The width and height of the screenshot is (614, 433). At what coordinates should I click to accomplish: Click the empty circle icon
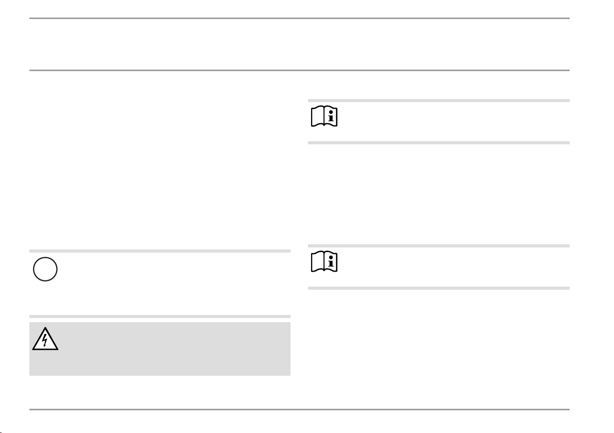45,269
